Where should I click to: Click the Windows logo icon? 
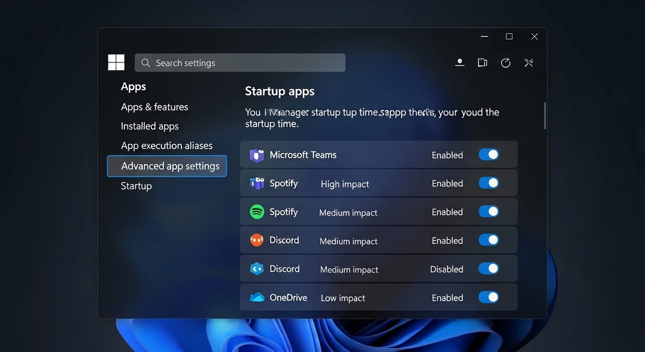tap(116, 63)
